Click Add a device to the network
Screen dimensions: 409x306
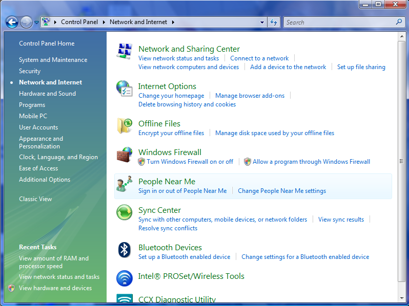[x=288, y=67]
